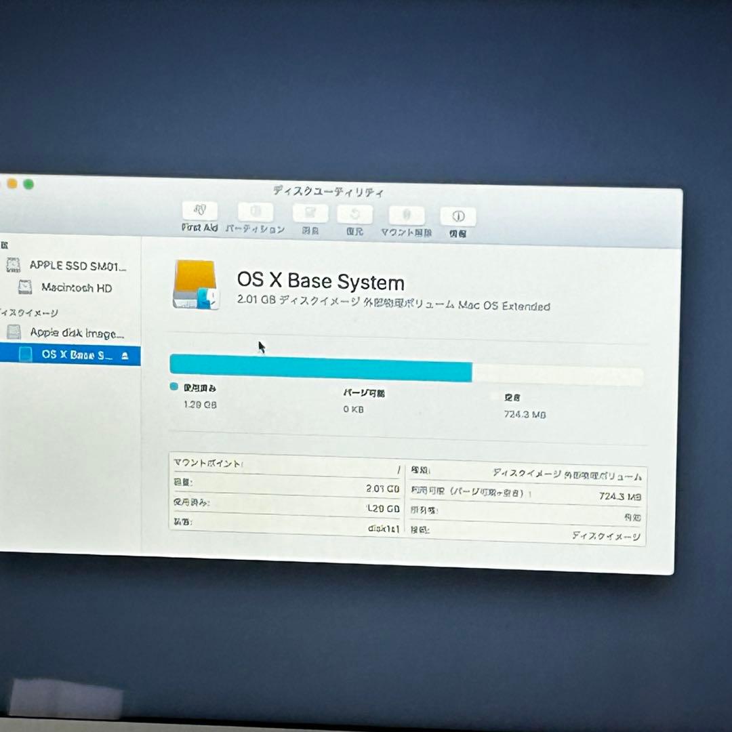
Task: Click the storage usage bar
Action: (407, 365)
